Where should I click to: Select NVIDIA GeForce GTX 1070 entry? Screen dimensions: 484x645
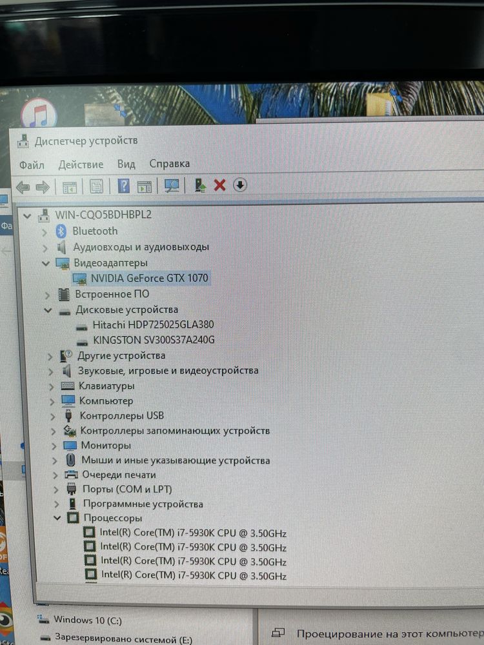[x=150, y=278]
